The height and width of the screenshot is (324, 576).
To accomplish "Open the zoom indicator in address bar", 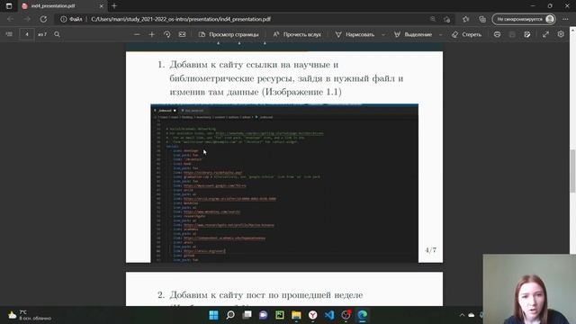I will pos(433,19).
